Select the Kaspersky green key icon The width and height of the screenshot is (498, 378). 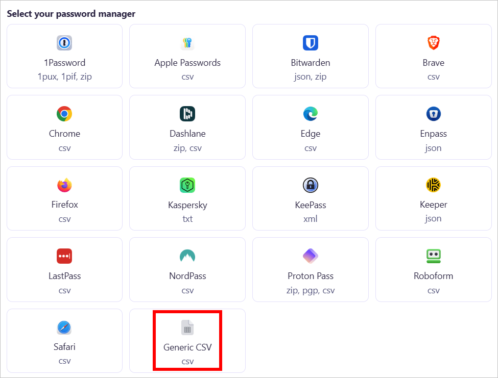(187, 185)
